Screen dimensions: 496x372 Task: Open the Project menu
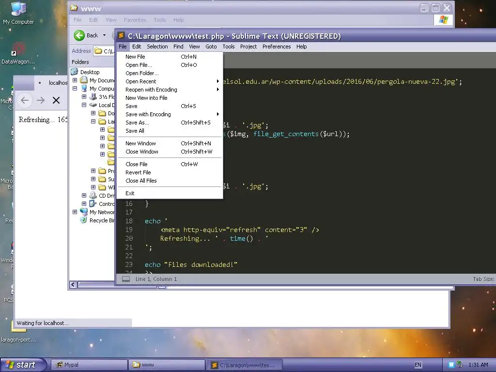pos(248,46)
